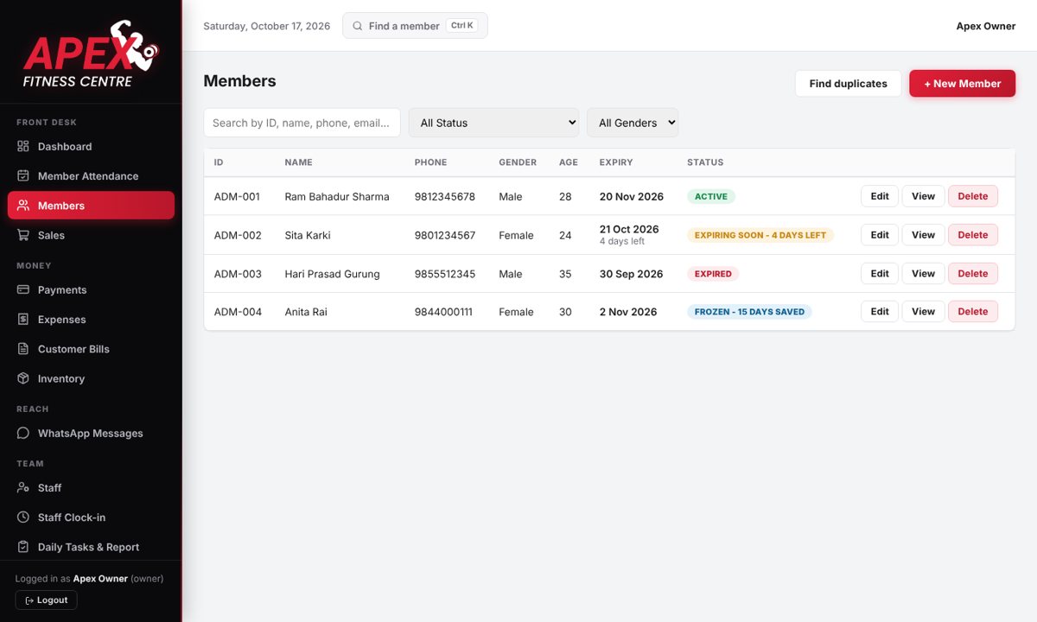Delete Sita Karki's membership

(x=973, y=235)
